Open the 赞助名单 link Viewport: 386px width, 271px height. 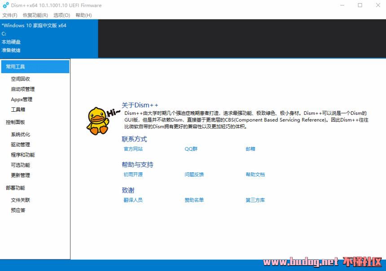194,200
